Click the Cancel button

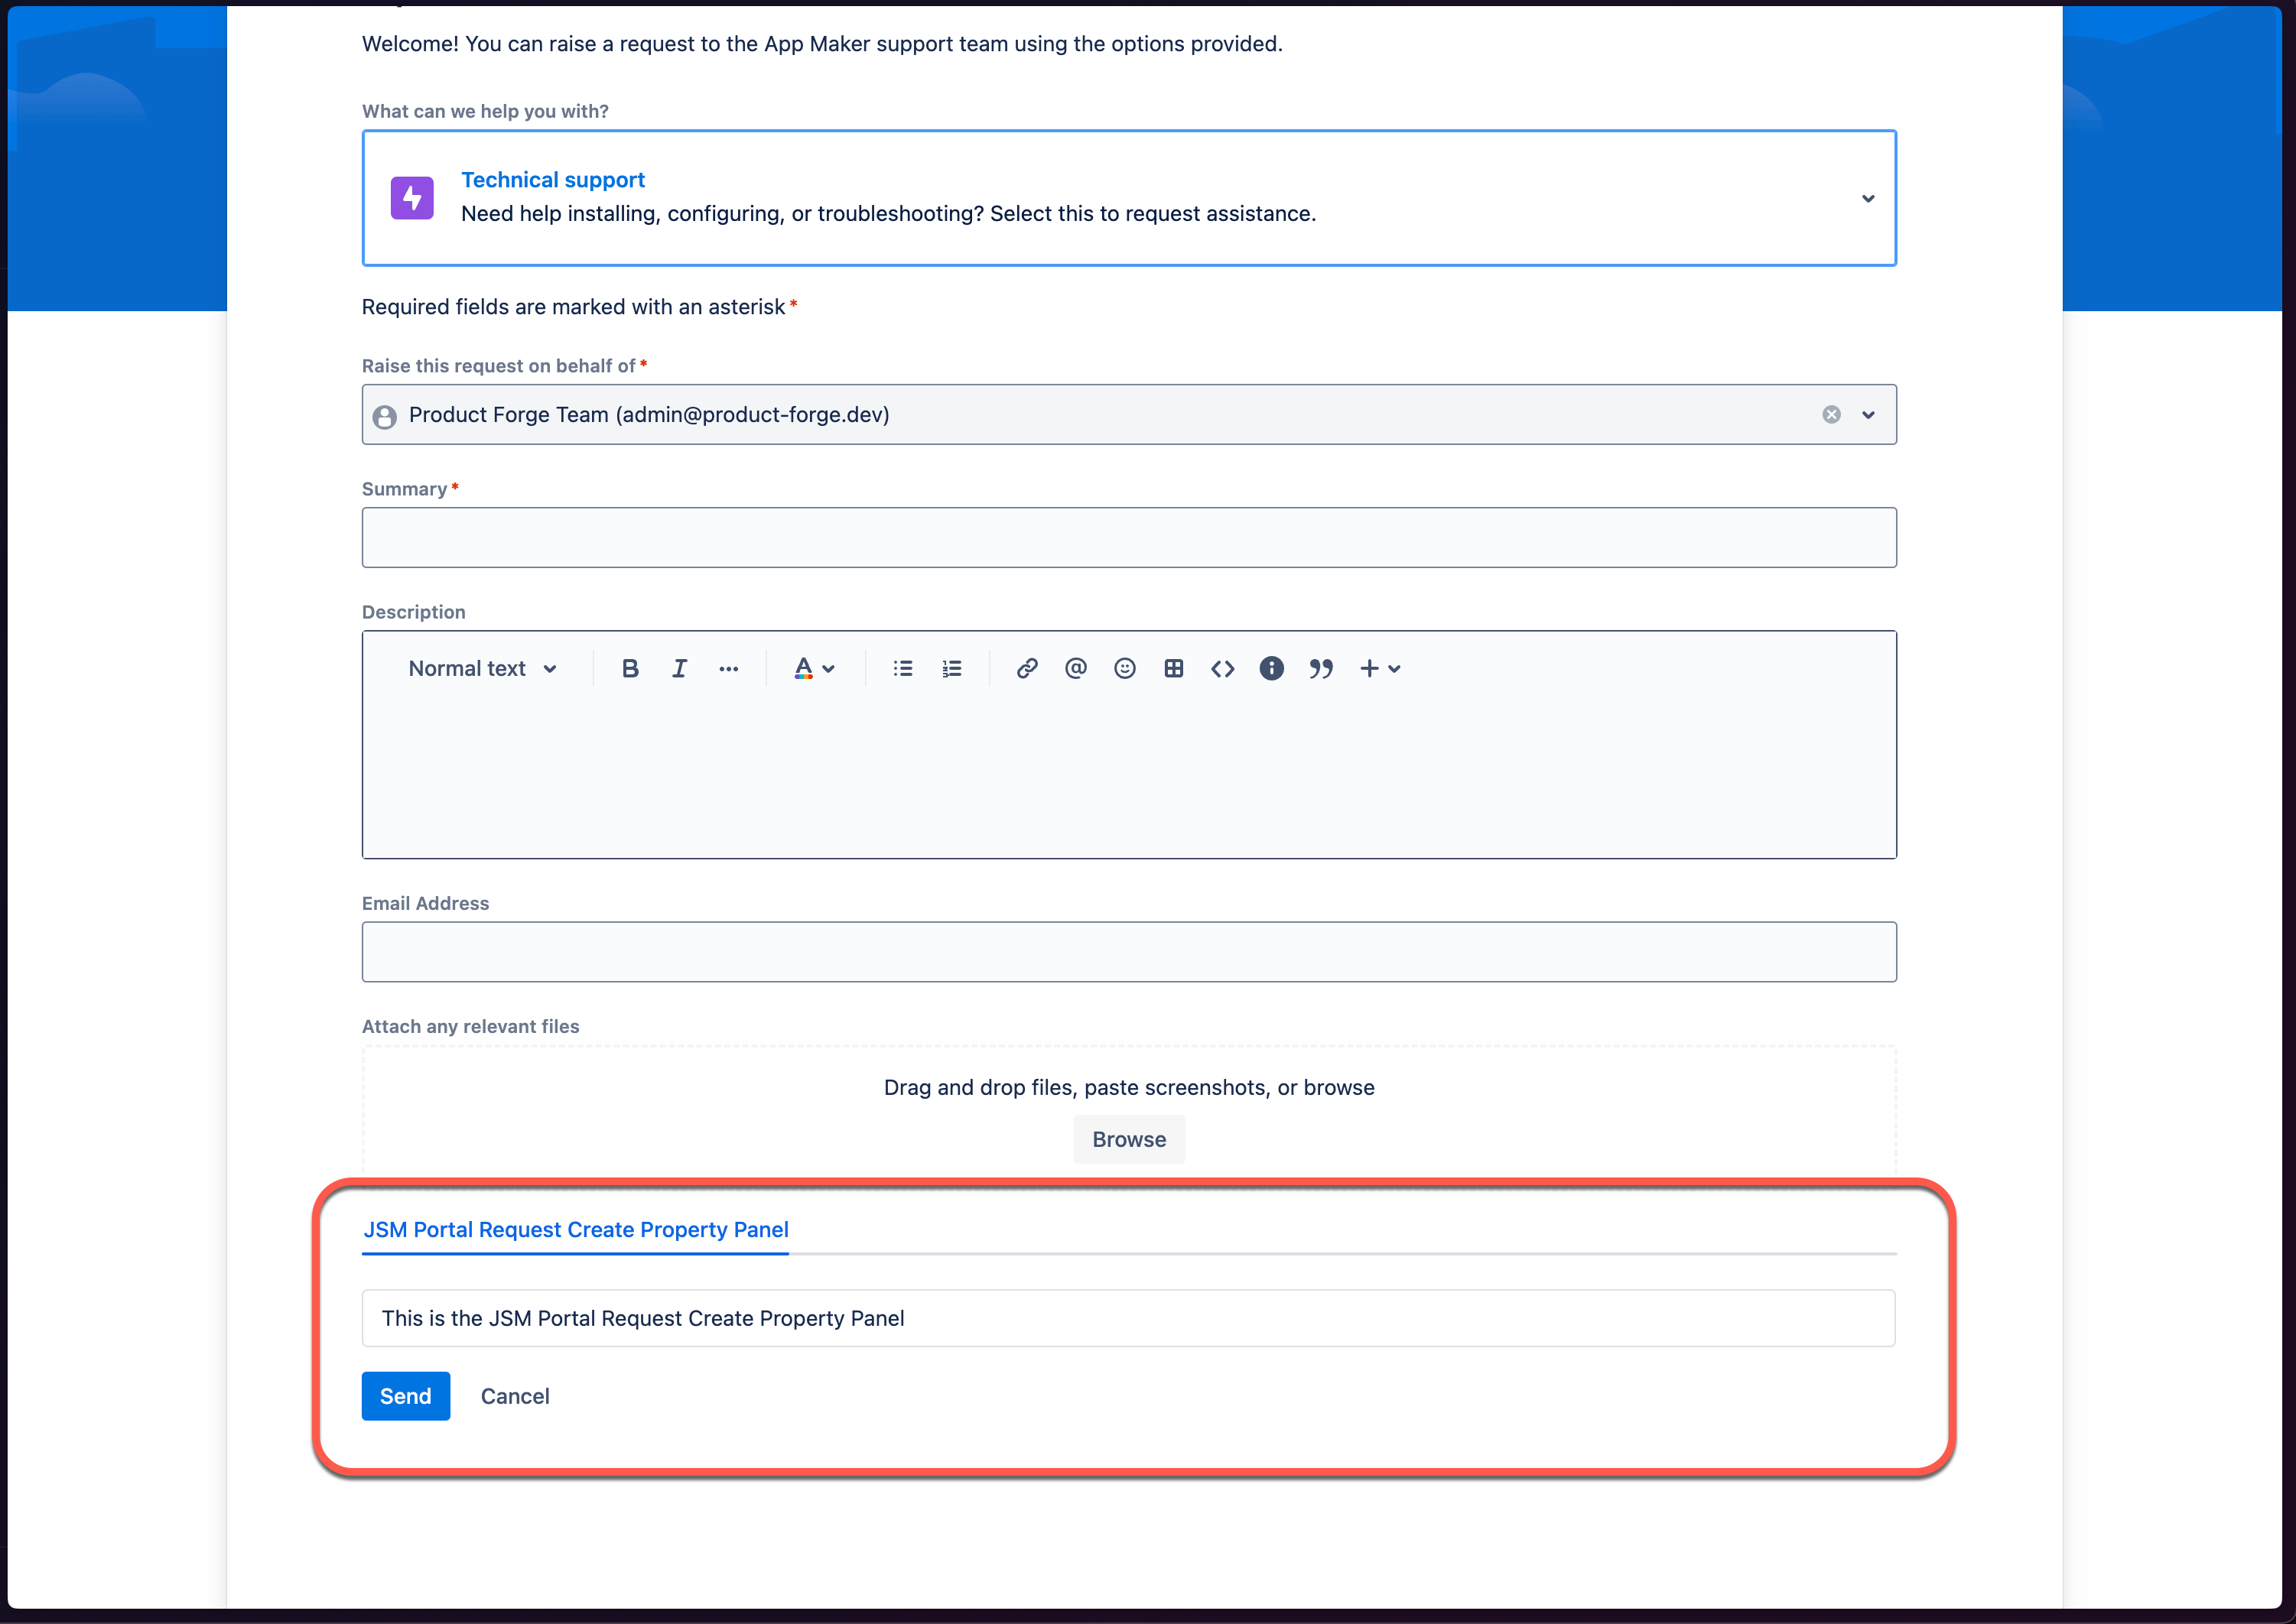[x=515, y=1396]
